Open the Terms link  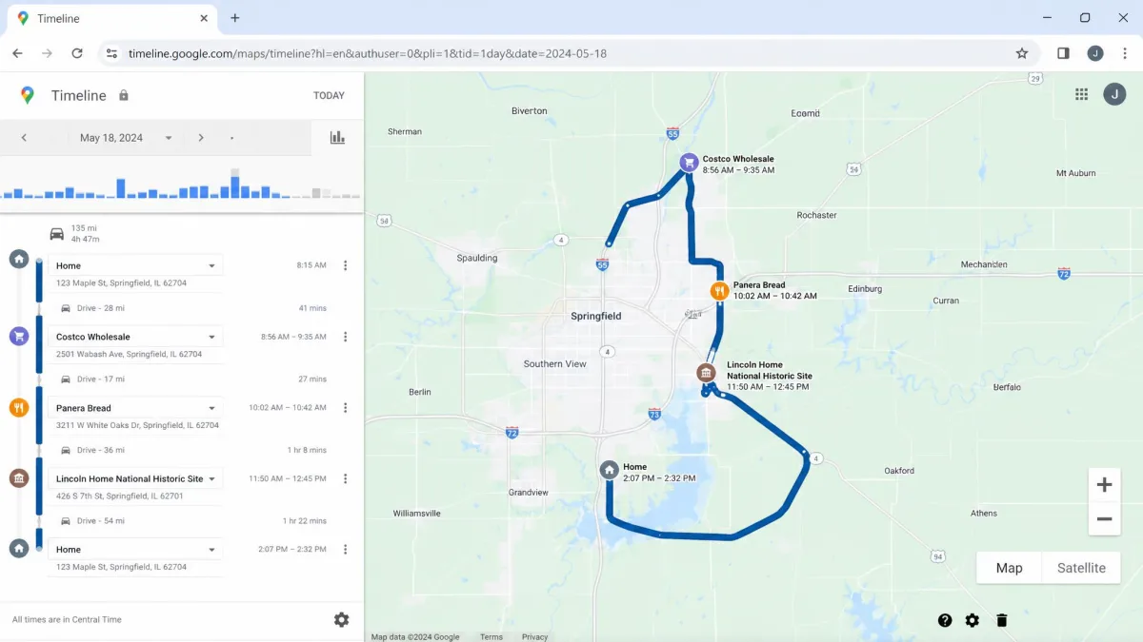(x=491, y=637)
